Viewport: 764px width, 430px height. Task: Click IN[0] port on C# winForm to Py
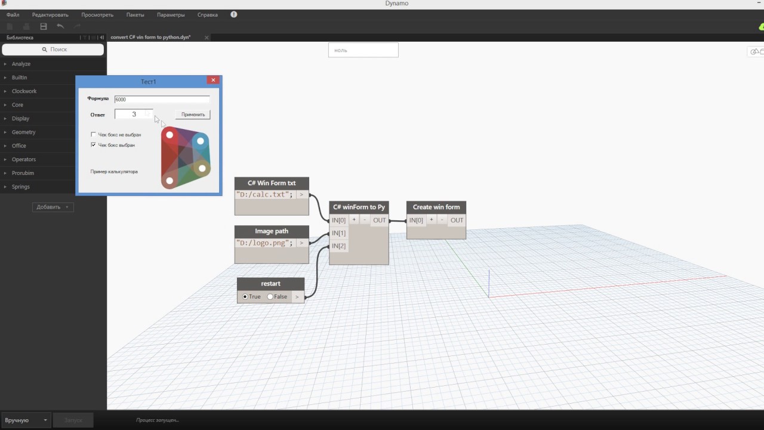[338, 220]
